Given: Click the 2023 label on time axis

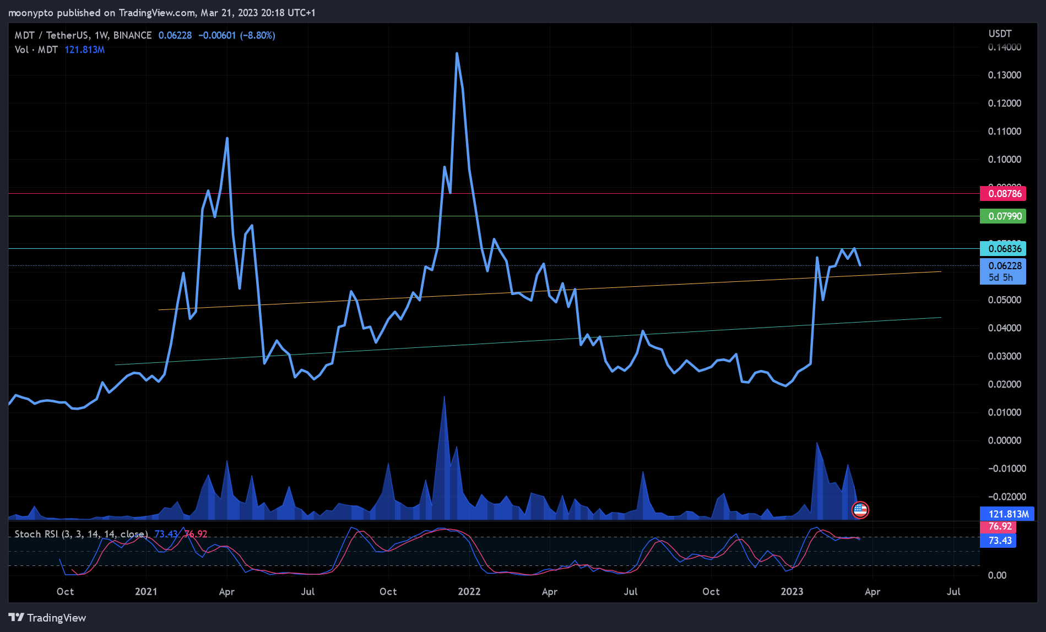Looking at the screenshot, I should (x=792, y=592).
